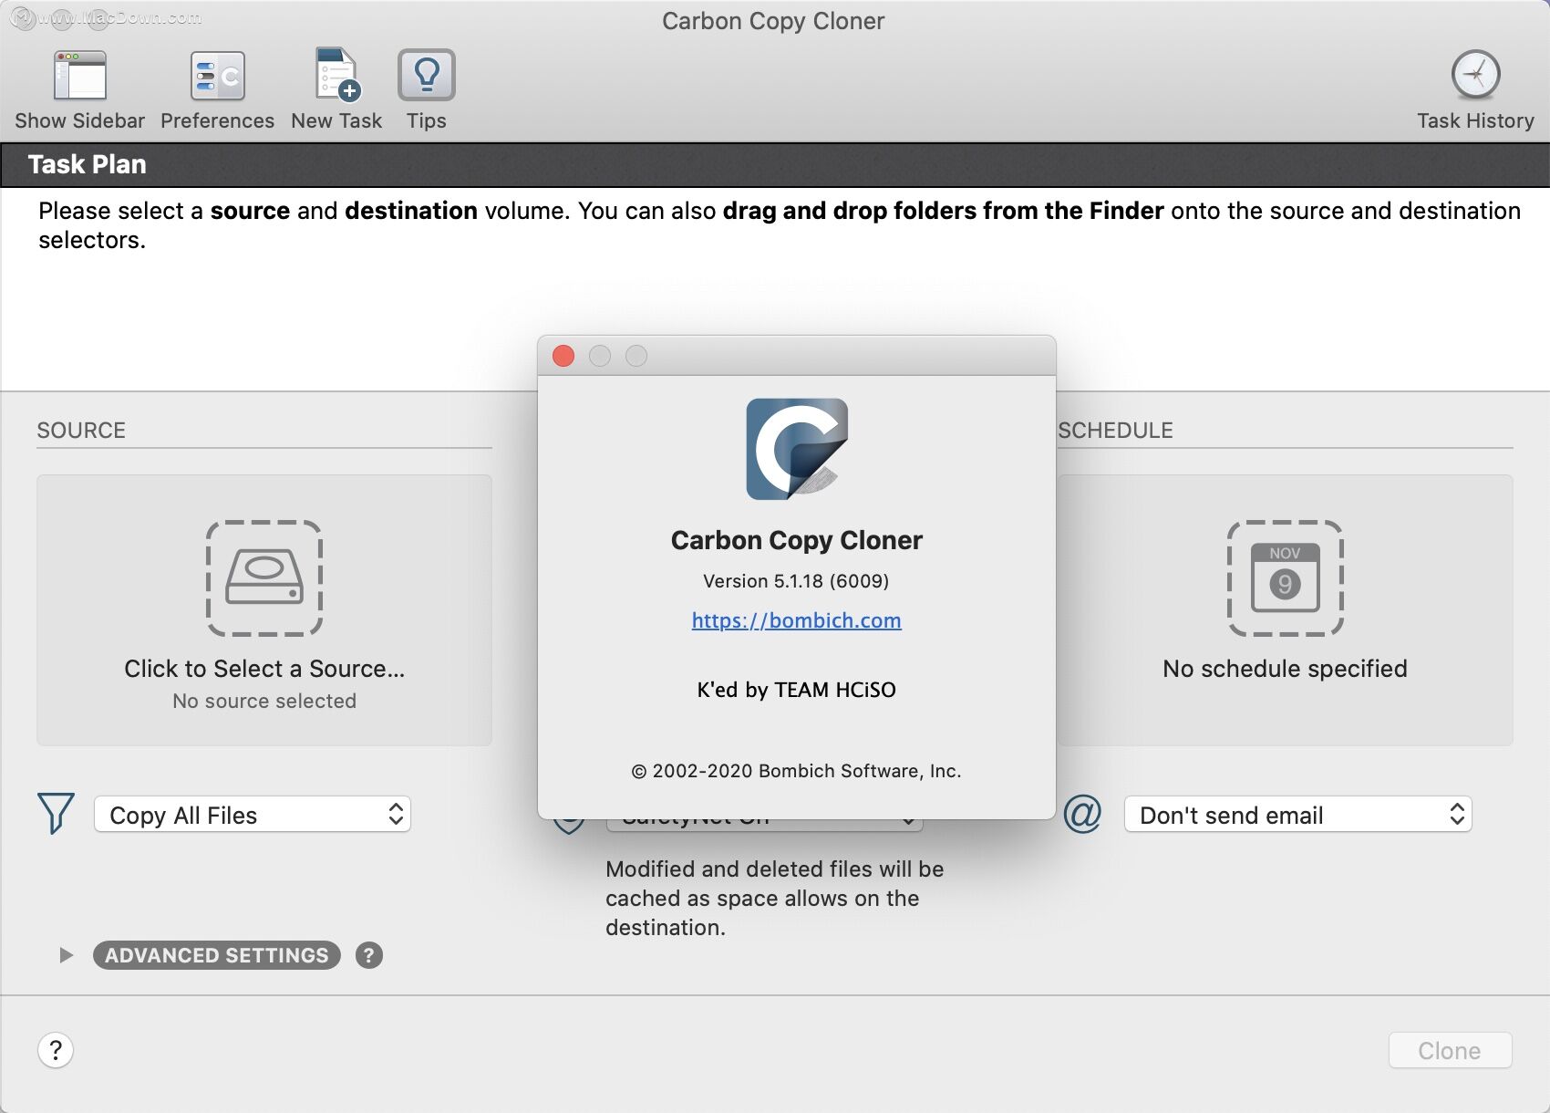
Task: Open the Copy All Files dropdown
Action: [x=253, y=815]
